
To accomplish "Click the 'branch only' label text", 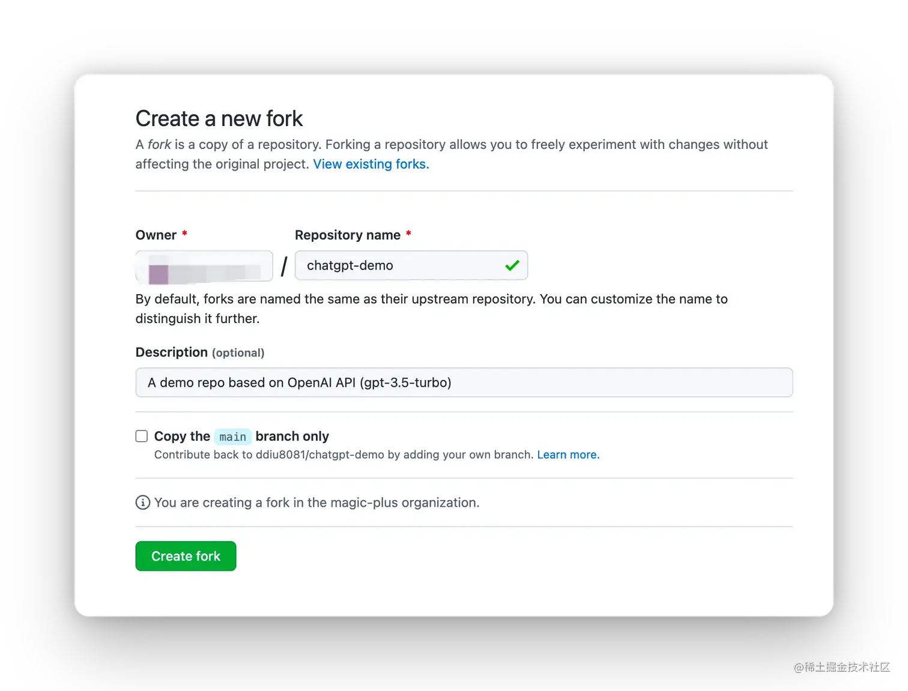I will point(292,436).
